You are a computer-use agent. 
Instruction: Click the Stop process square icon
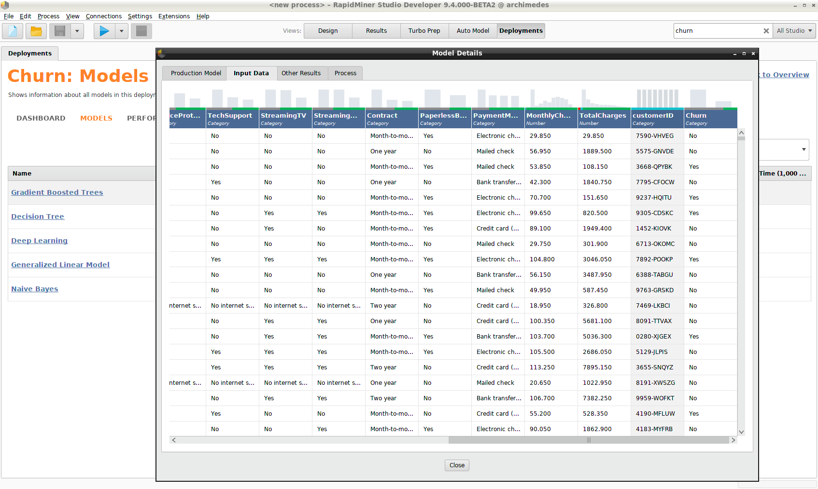coord(141,31)
